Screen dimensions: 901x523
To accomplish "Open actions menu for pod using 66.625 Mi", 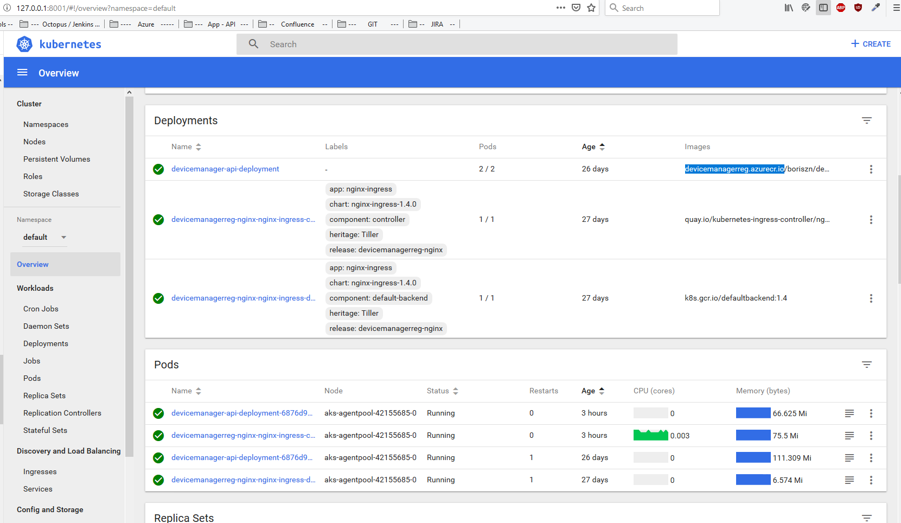I will 871,413.
